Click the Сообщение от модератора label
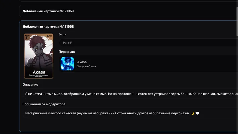The height and width of the screenshot is (134, 238). coord(44,104)
